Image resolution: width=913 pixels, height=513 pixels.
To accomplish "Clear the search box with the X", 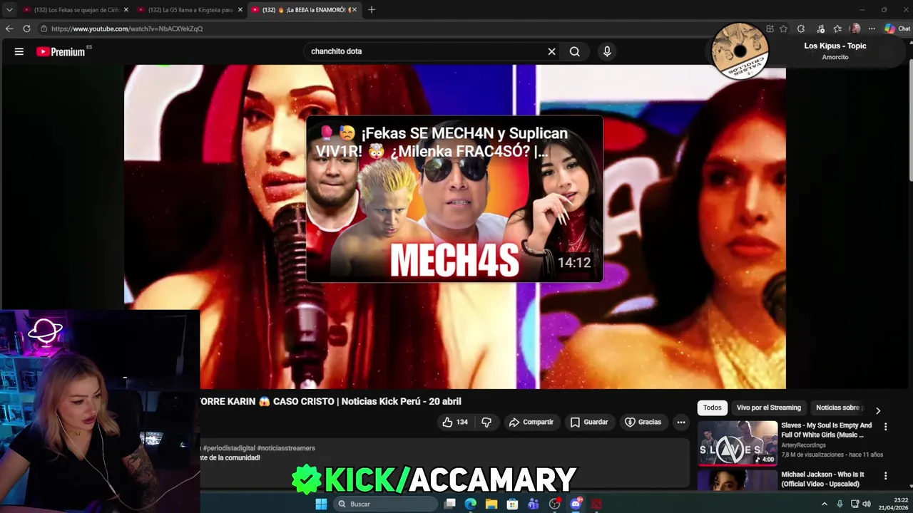I will point(551,51).
